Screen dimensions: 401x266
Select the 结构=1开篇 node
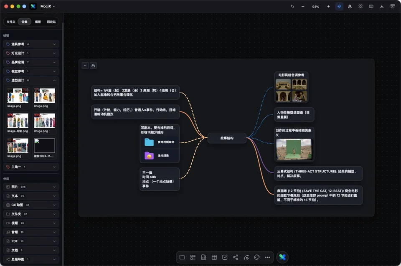[135, 93]
